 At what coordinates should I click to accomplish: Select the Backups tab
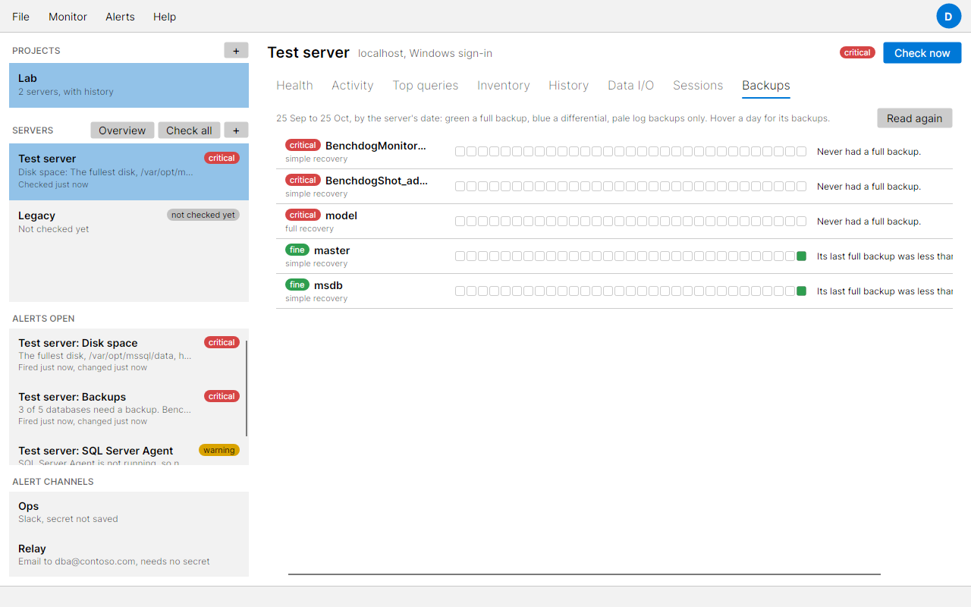766,86
